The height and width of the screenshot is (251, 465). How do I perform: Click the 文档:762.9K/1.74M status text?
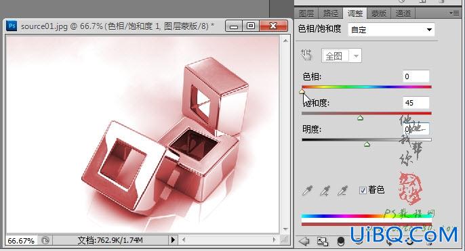click(110, 240)
